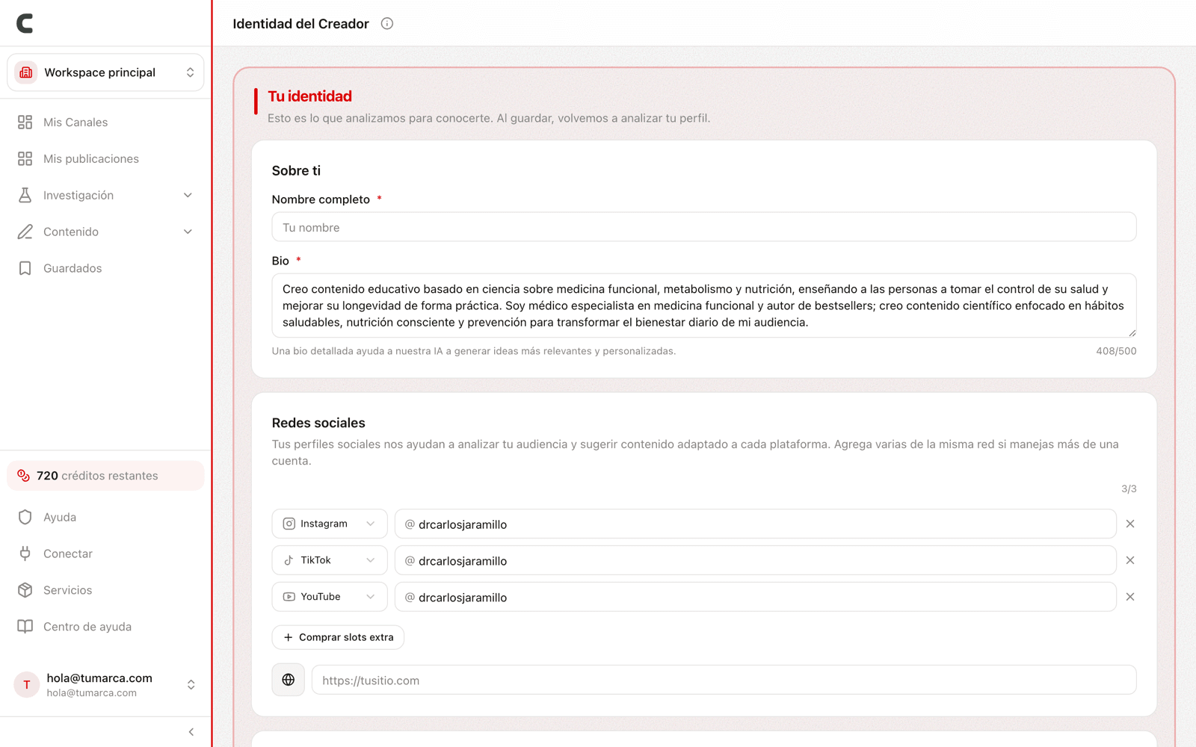Click the 408/500 character counter
The height and width of the screenshot is (747, 1196).
pyautogui.click(x=1116, y=351)
